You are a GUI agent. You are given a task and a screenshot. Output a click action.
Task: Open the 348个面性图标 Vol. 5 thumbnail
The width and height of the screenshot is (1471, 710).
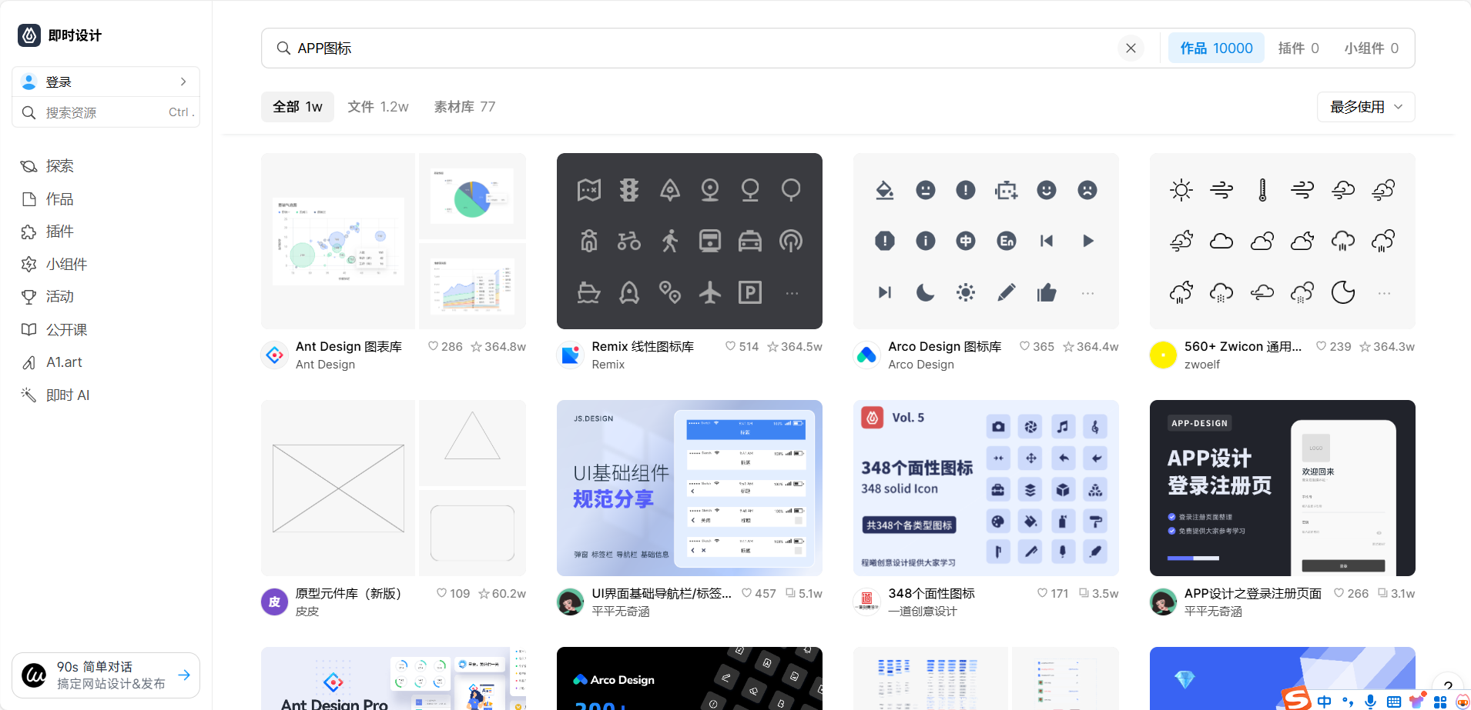pos(986,488)
